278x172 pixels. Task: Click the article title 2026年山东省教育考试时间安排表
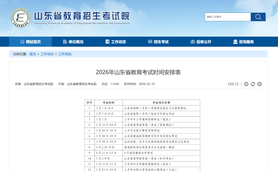[138, 72]
